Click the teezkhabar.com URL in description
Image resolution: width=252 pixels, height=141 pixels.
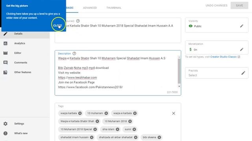[x=78, y=78]
